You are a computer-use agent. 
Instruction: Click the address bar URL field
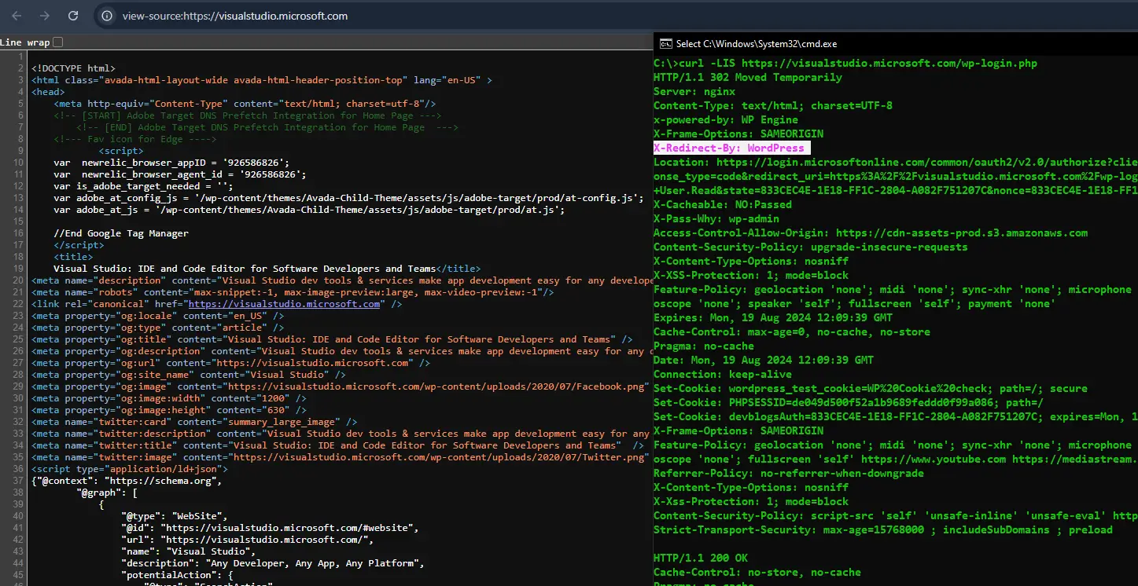pyautogui.click(x=234, y=16)
